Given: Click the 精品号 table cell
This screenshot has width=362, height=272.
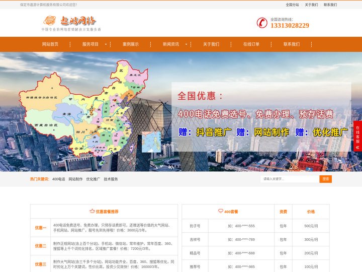Looking at the screenshot, I should click(x=195, y=253).
